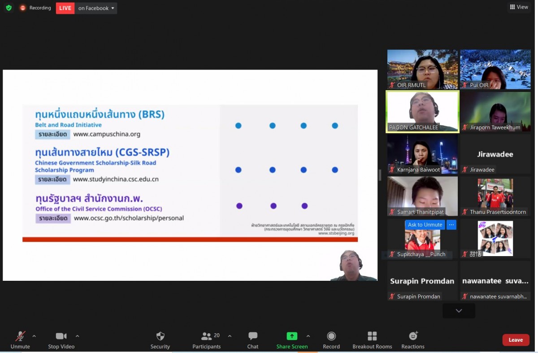Viewport: 538px width, 353px height.
Task: Open the three-dot menu on Supitchaya's tile
Action: (451, 225)
